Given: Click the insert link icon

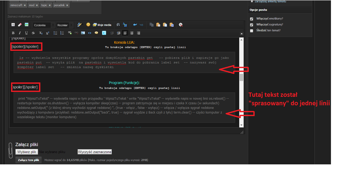Looking at the screenshot, I should point(70,33).
